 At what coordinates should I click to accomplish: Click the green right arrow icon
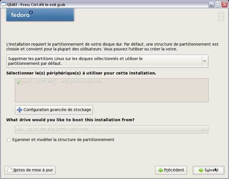tap(201, 170)
